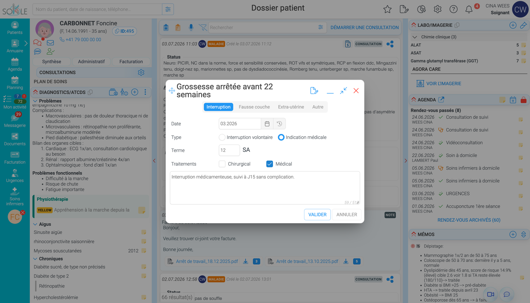Click the CONSULTATIONS settings gear icon
530x303 pixels.
141,72
